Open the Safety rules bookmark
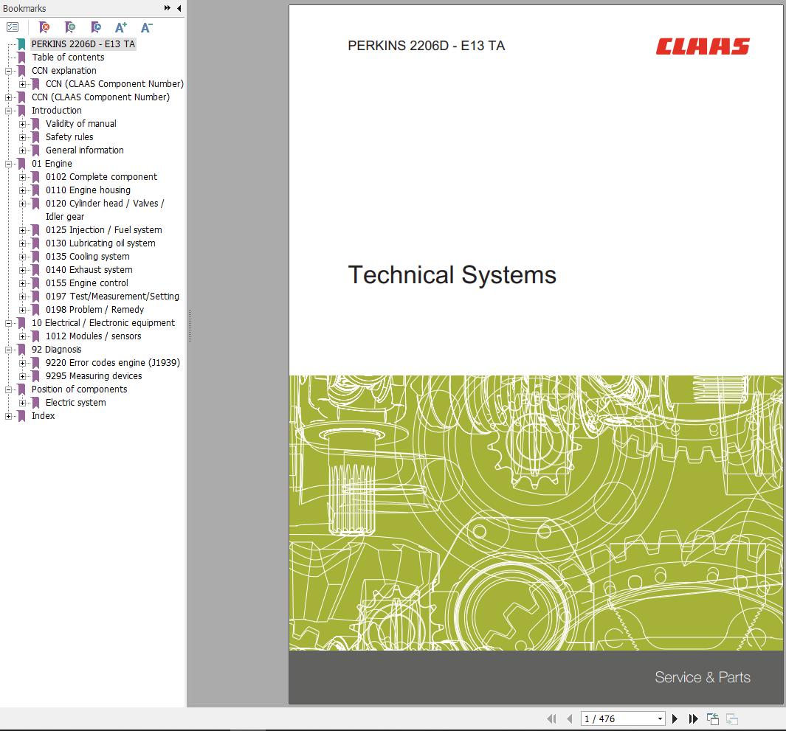 (x=69, y=137)
